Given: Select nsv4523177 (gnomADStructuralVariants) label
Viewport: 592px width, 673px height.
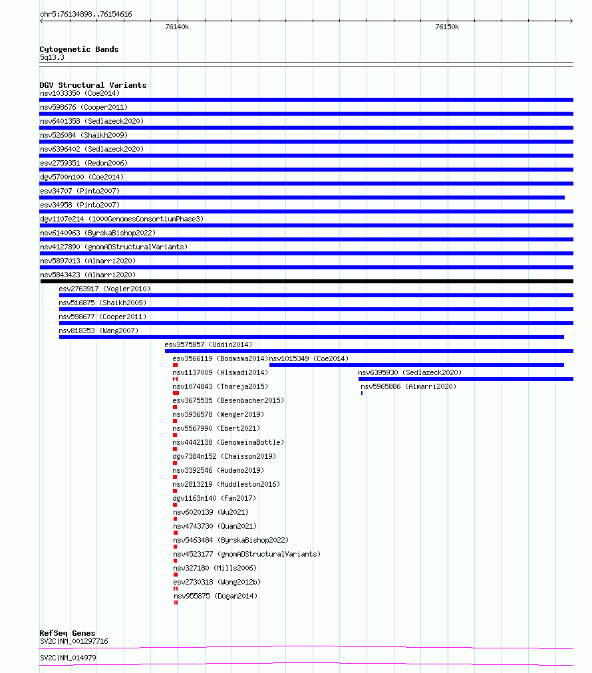Looking at the screenshot, I should click(x=247, y=554).
